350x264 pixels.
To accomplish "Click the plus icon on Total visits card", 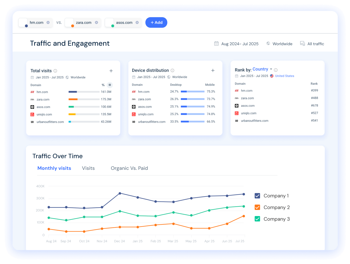I will tap(111, 71).
